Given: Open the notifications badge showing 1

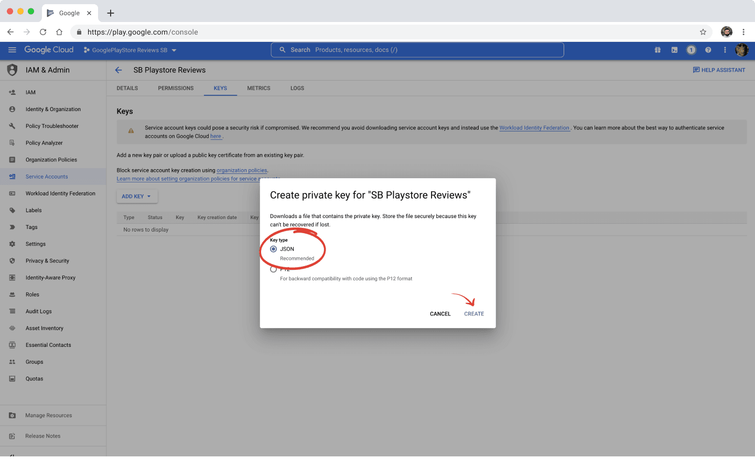Looking at the screenshot, I should click(x=691, y=50).
